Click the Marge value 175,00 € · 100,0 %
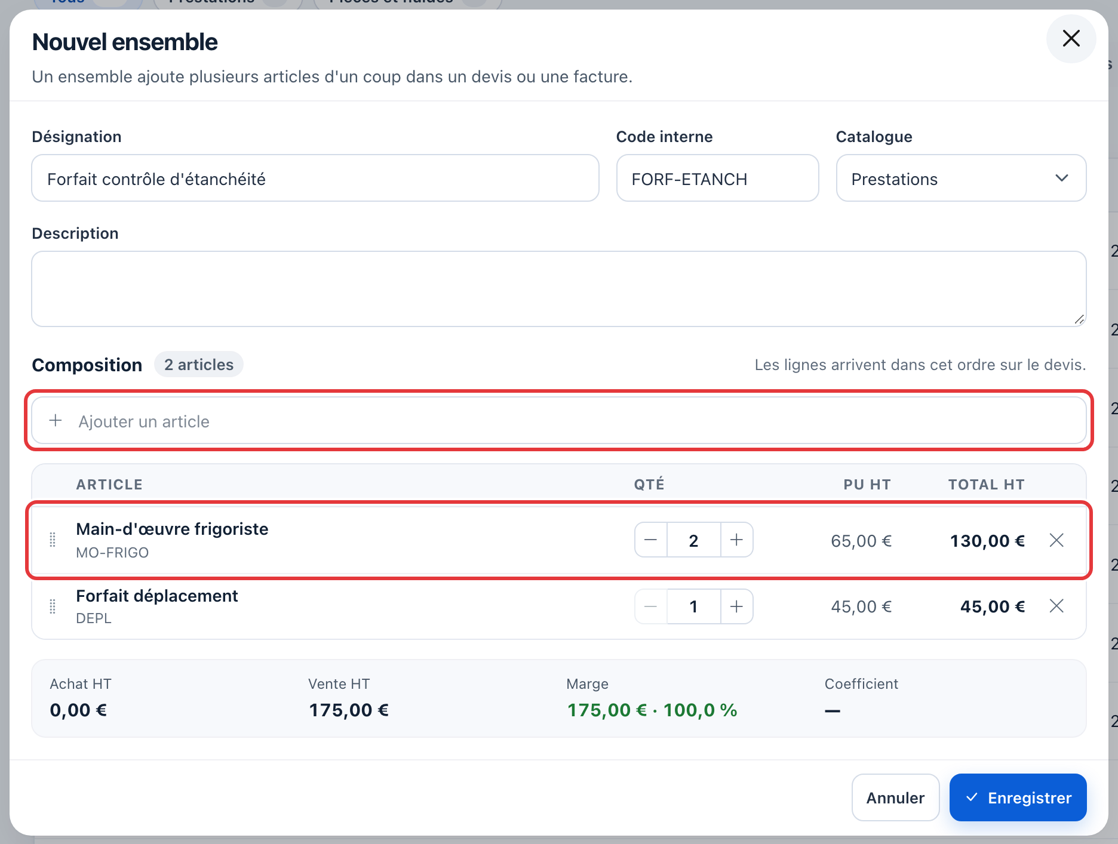 click(652, 710)
